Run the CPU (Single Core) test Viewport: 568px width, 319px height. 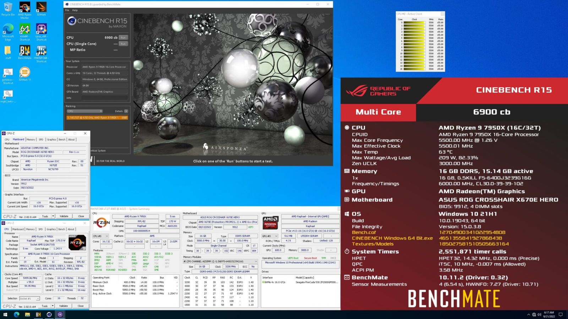123,44
